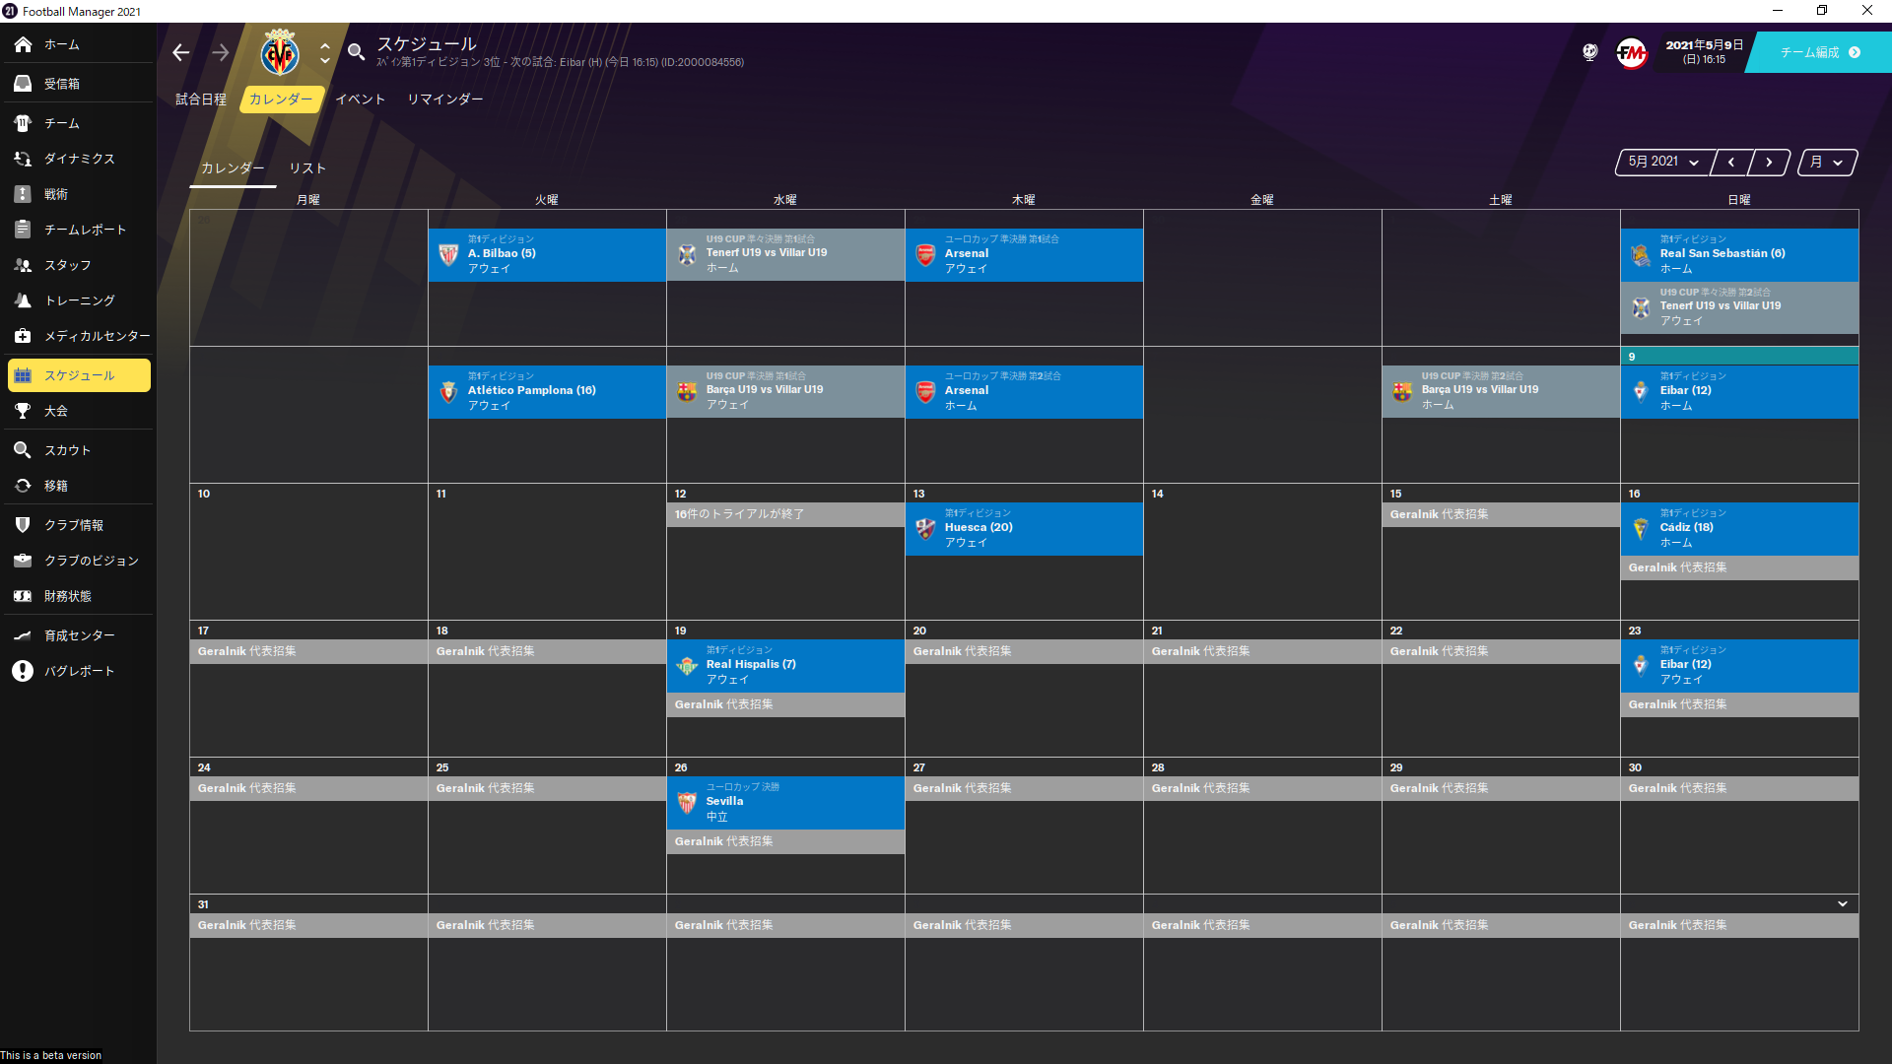Open the スカウト scouting icon
Screen dimensions: 1892x1064
pyautogui.click(x=23, y=450)
